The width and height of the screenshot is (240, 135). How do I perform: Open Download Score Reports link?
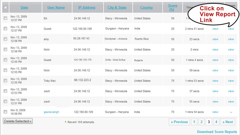[x=217, y=132]
